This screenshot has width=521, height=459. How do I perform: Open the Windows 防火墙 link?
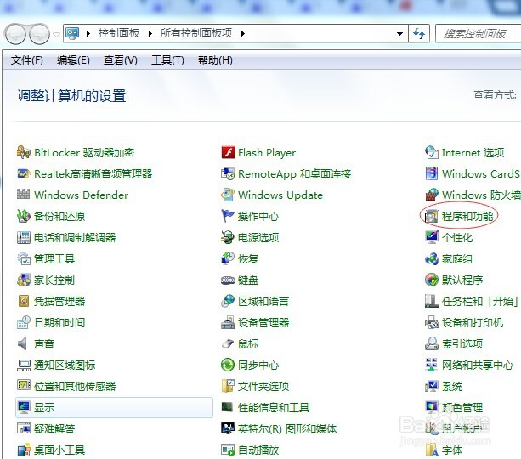481,195
